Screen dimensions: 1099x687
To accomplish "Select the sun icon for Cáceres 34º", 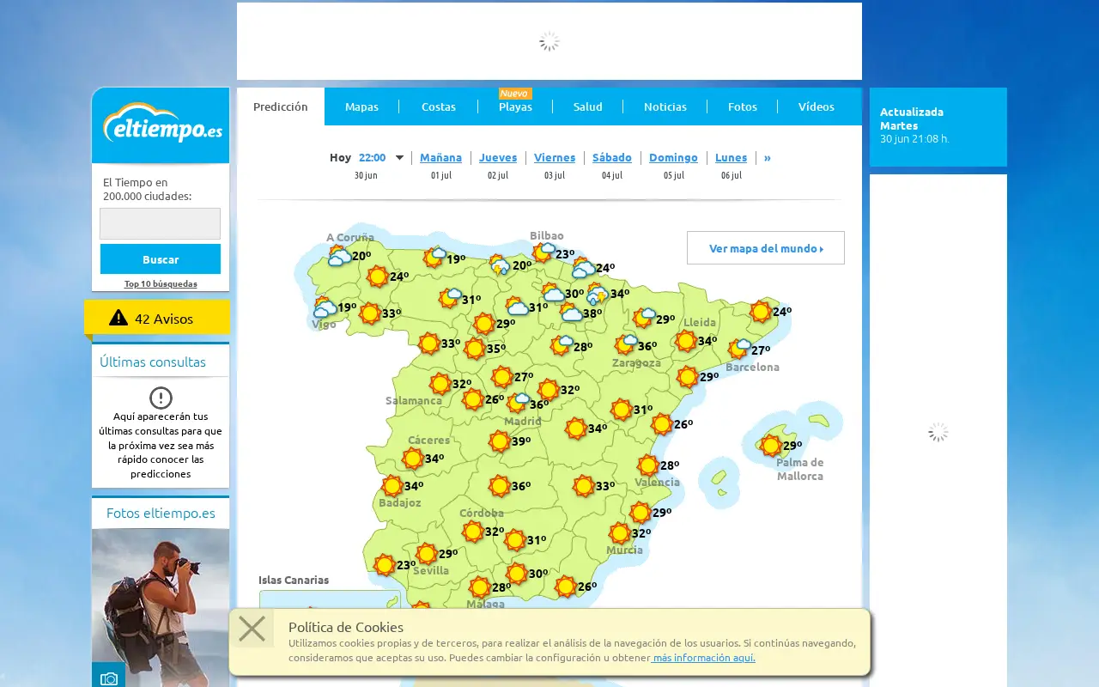I will pyautogui.click(x=413, y=459).
